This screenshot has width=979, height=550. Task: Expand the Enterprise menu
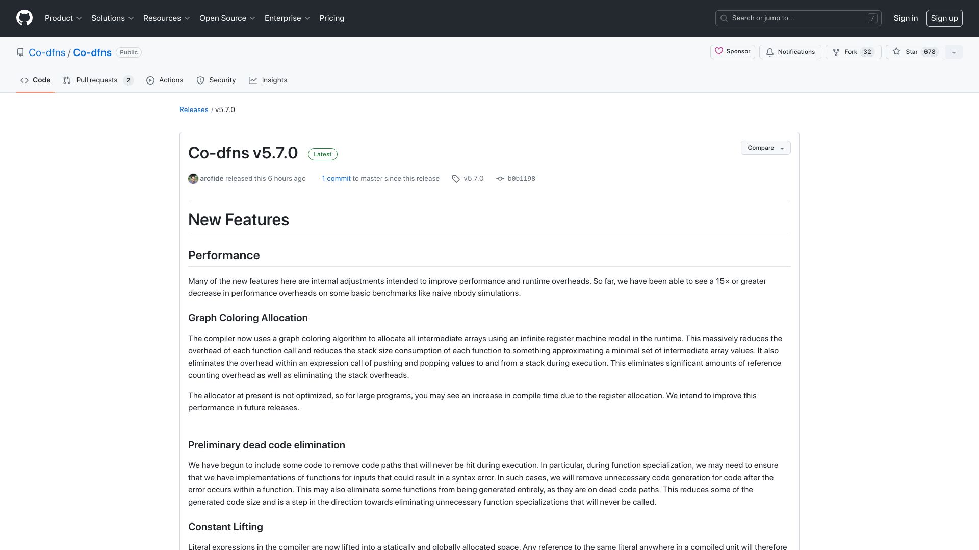coord(288,18)
